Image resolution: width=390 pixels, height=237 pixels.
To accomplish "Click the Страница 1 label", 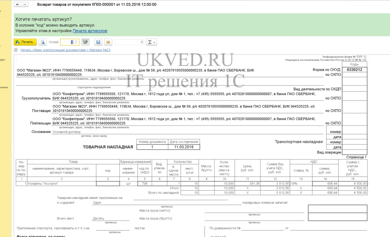I will click(356, 157).
